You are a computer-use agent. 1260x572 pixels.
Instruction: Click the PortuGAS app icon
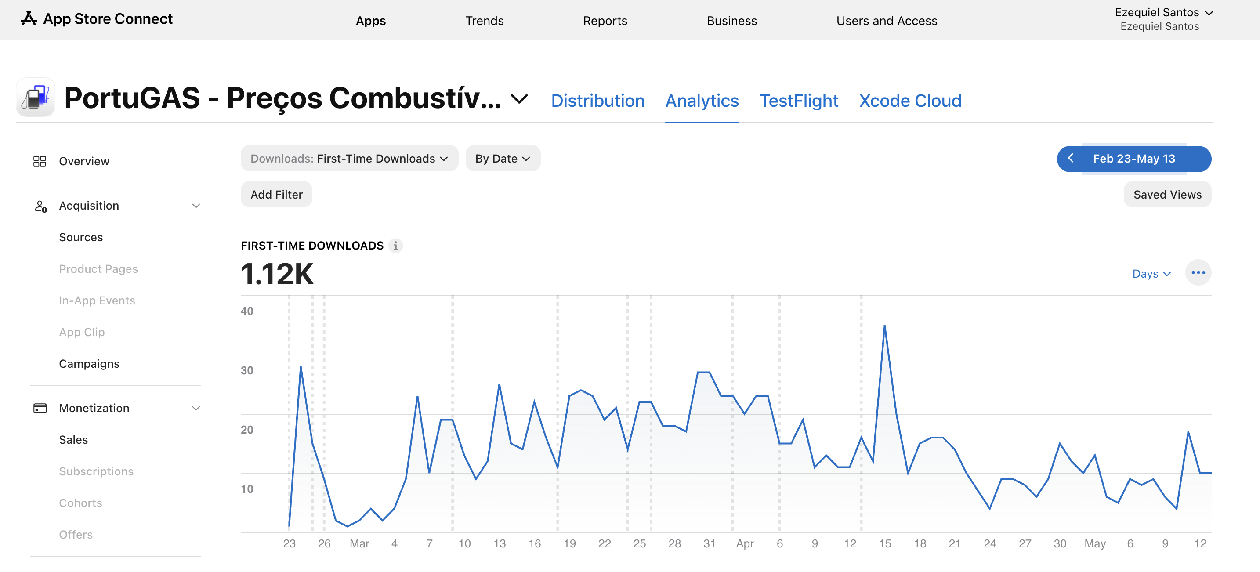36,98
